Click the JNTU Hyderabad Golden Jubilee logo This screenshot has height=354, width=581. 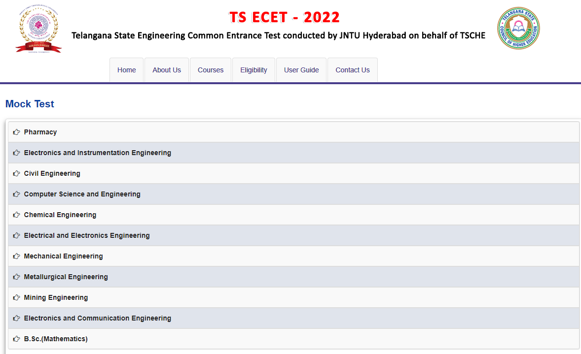38,28
